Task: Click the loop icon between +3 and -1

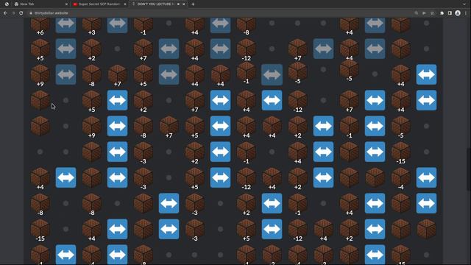Action: [x=118, y=24]
